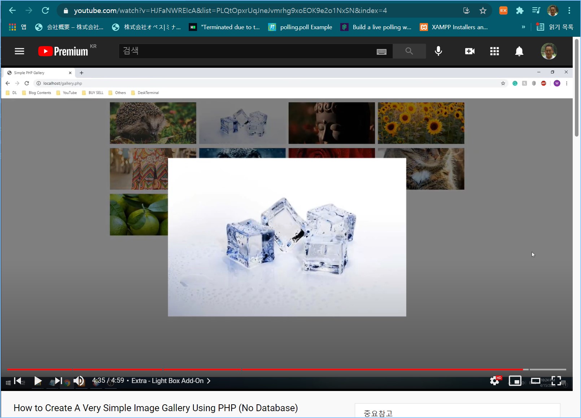Open the XAMPP Installers bookmark
This screenshot has width=581, height=418.
(454, 27)
